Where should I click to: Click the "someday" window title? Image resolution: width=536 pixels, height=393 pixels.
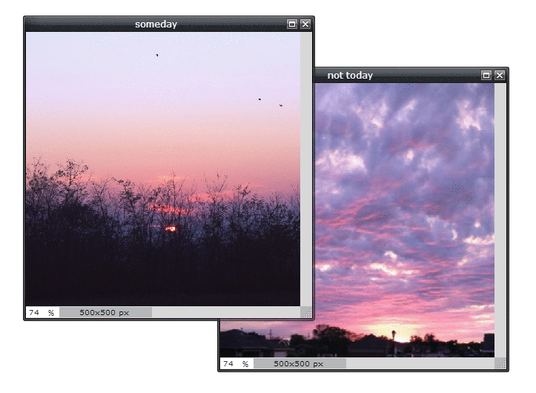pos(156,24)
